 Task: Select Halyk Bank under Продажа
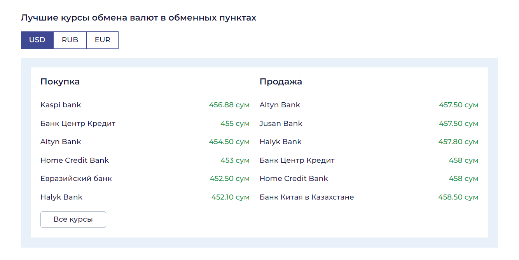(x=281, y=142)
